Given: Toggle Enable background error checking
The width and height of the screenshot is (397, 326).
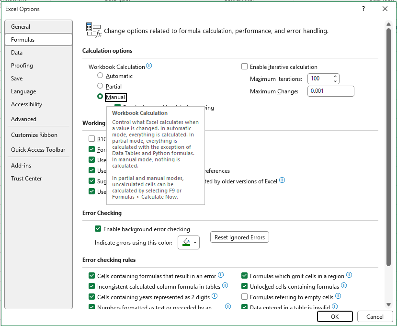Looking at the screenshot, I should [98, 229].
